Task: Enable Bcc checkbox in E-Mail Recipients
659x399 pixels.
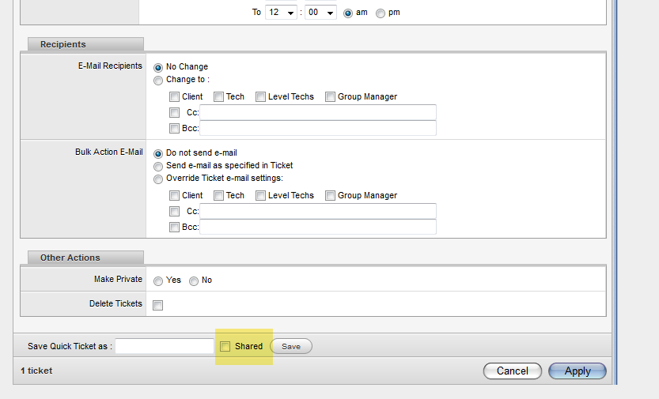Action: (x=174, y=128)
